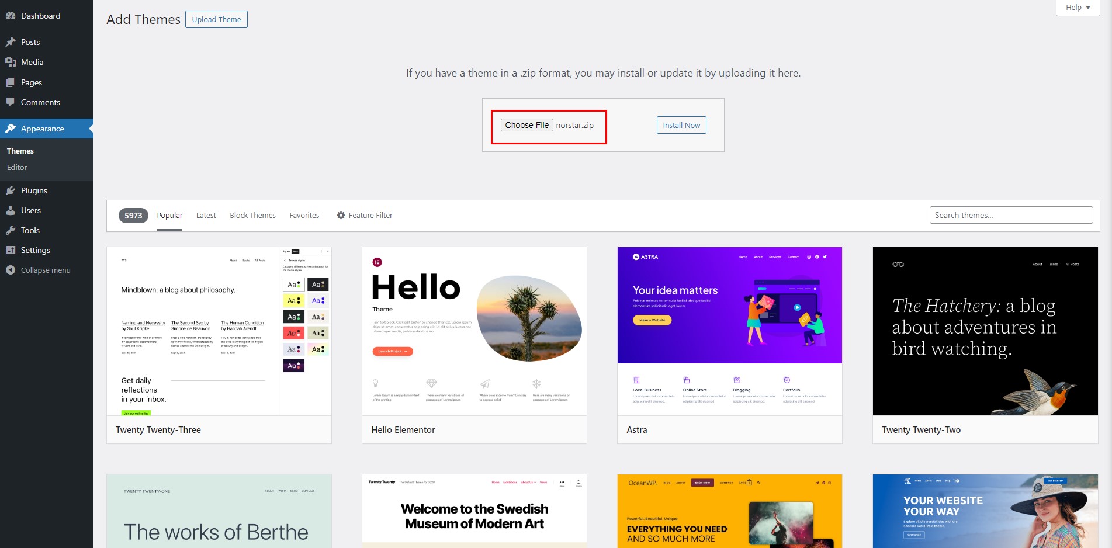Image resolution: width=1112 pixels, height=548 pixels.
Task: Click the Upload Theme button
Action: [x=216, y=19]
